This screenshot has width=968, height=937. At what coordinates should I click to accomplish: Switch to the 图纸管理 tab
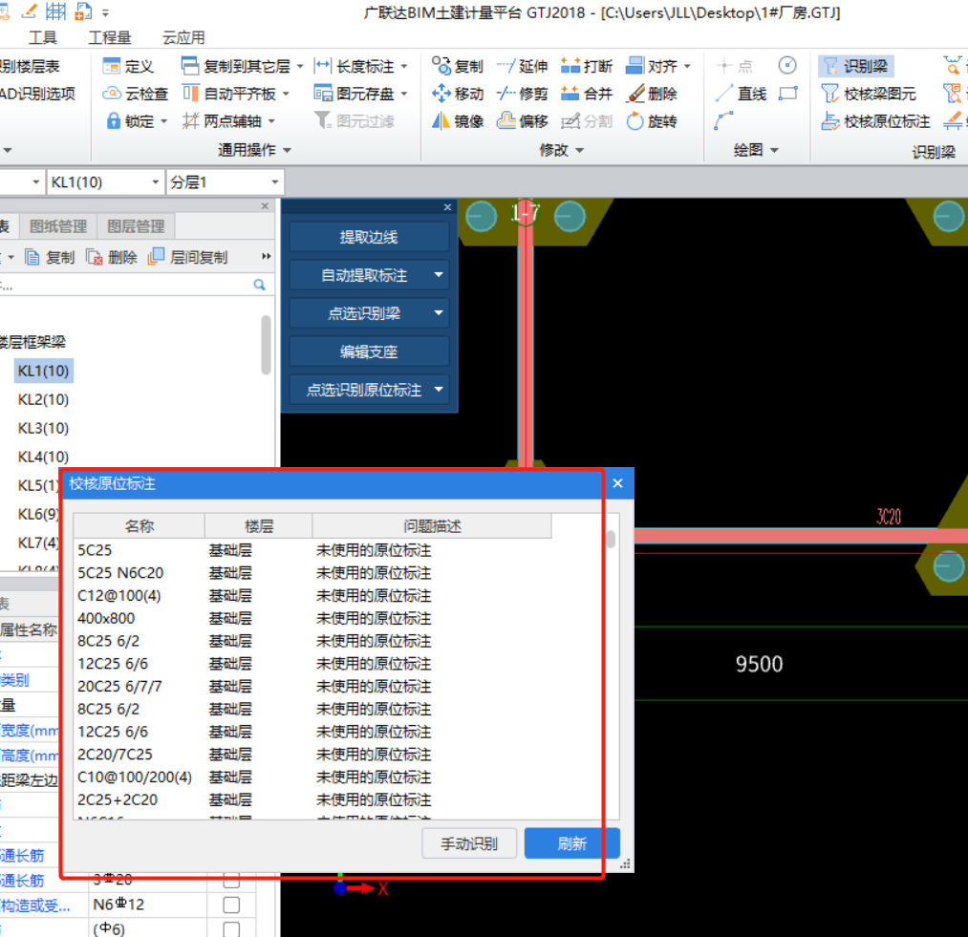coord(58,226)
